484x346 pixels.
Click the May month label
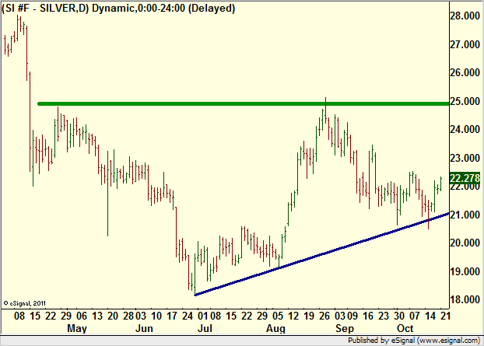pos(77,329)
